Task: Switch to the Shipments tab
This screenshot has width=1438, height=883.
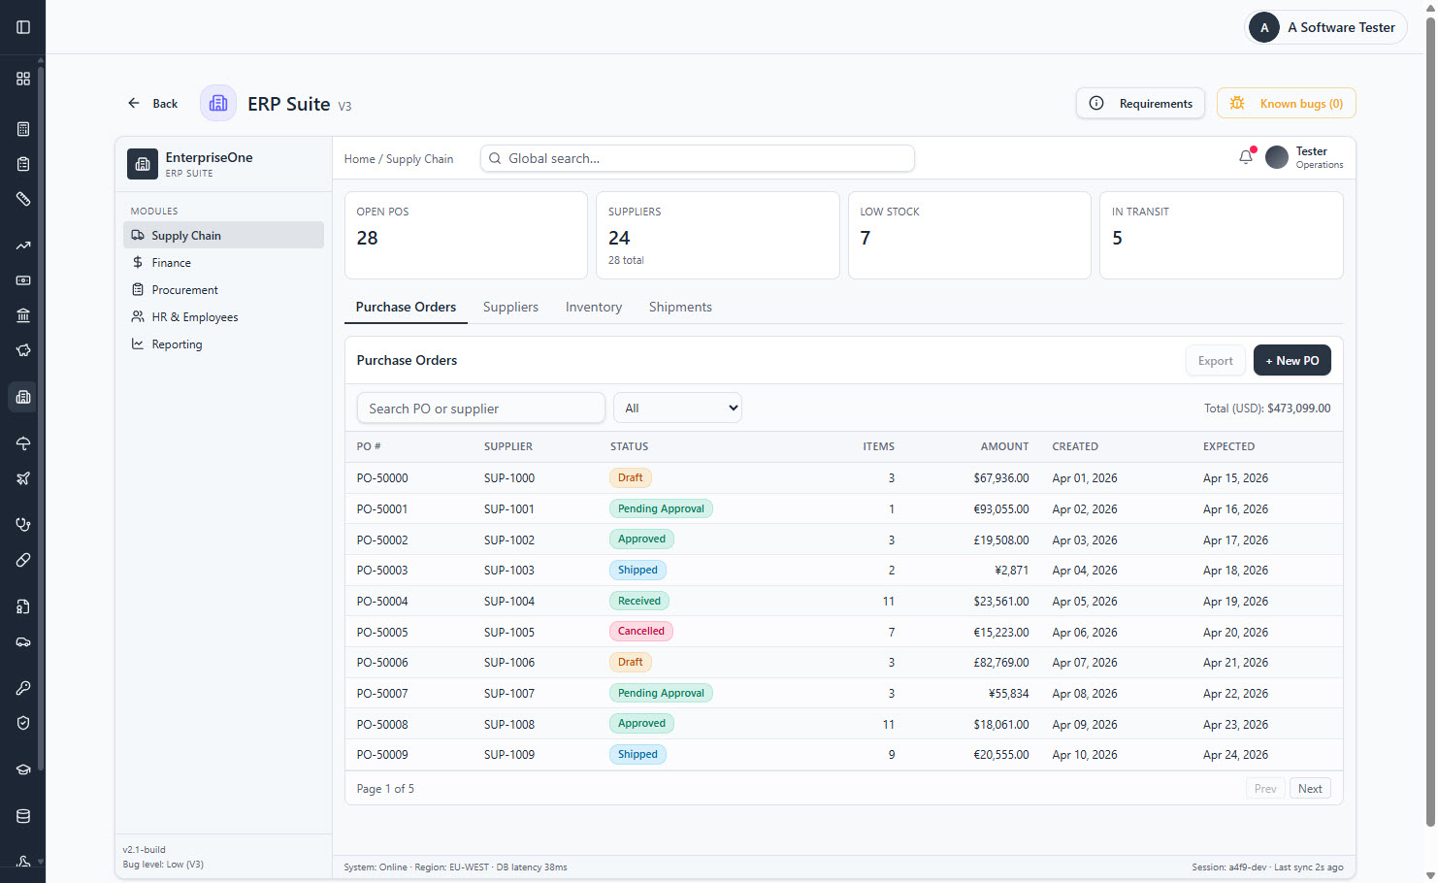Action: [x=680, y=307]
